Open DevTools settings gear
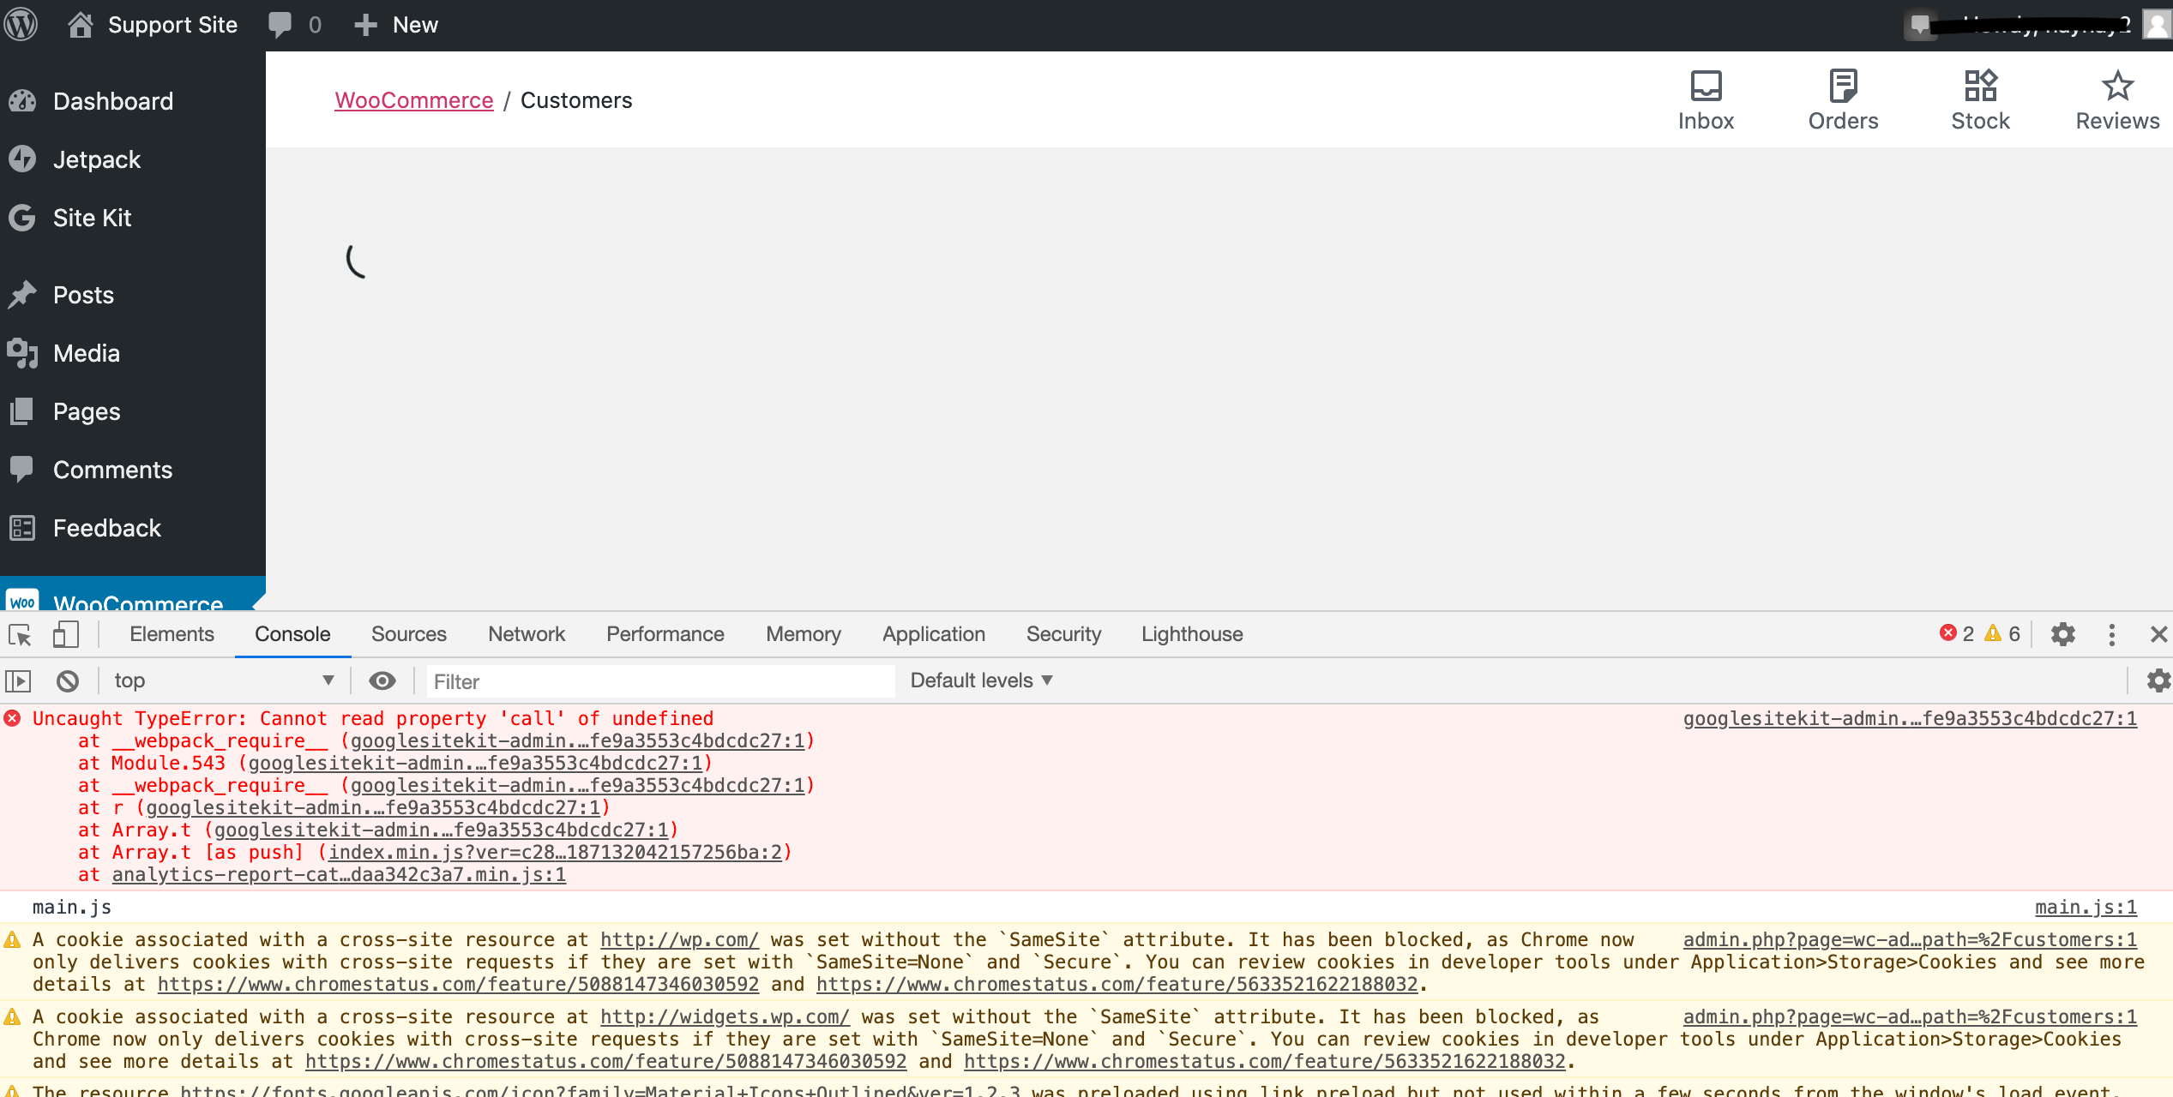 (2063, 634)
